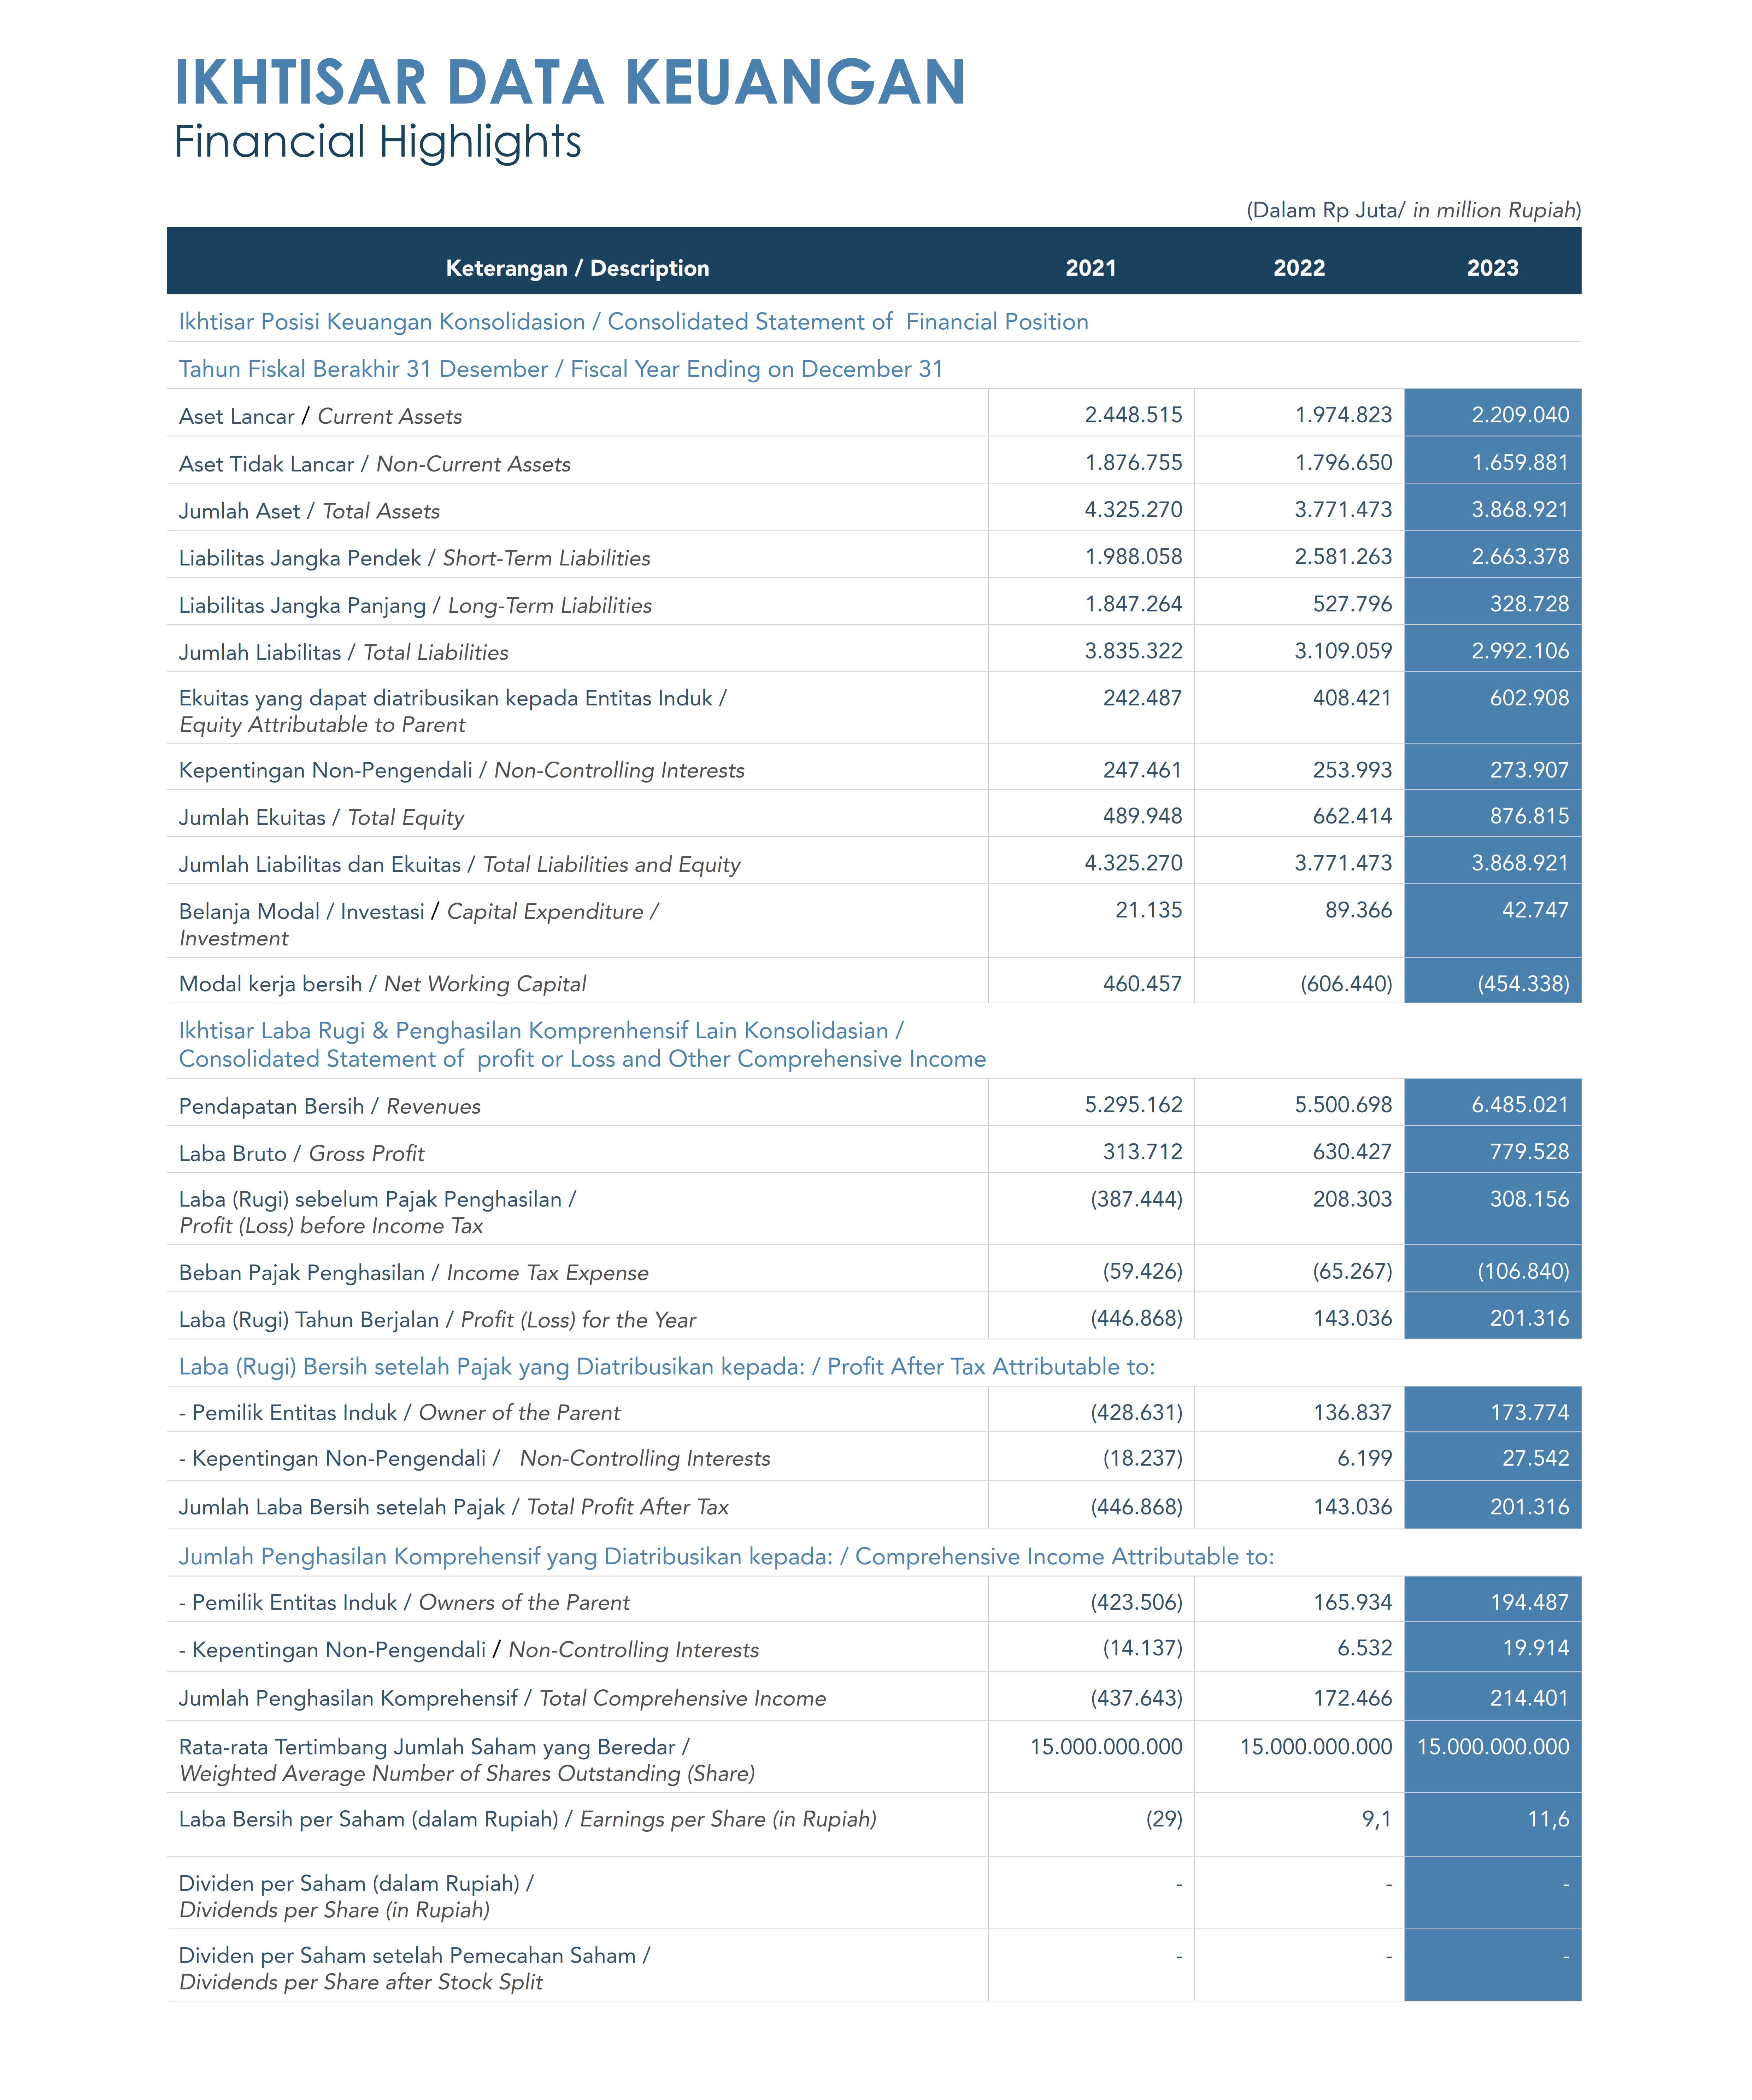Click the Jumlah Liabilitas / Total Liabilities label
Viewport: 1752px width, 2100px height.
(x=343, y=652)
